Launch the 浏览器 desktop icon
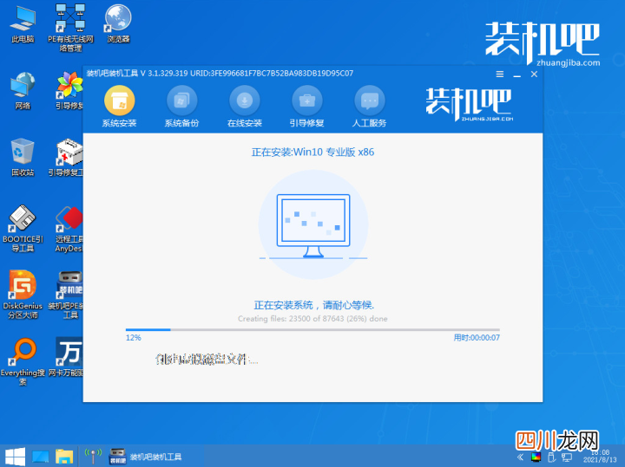 [118, 24]
